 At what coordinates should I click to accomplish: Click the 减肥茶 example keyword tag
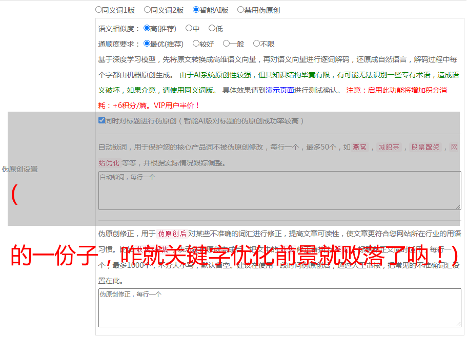(389, 148)
